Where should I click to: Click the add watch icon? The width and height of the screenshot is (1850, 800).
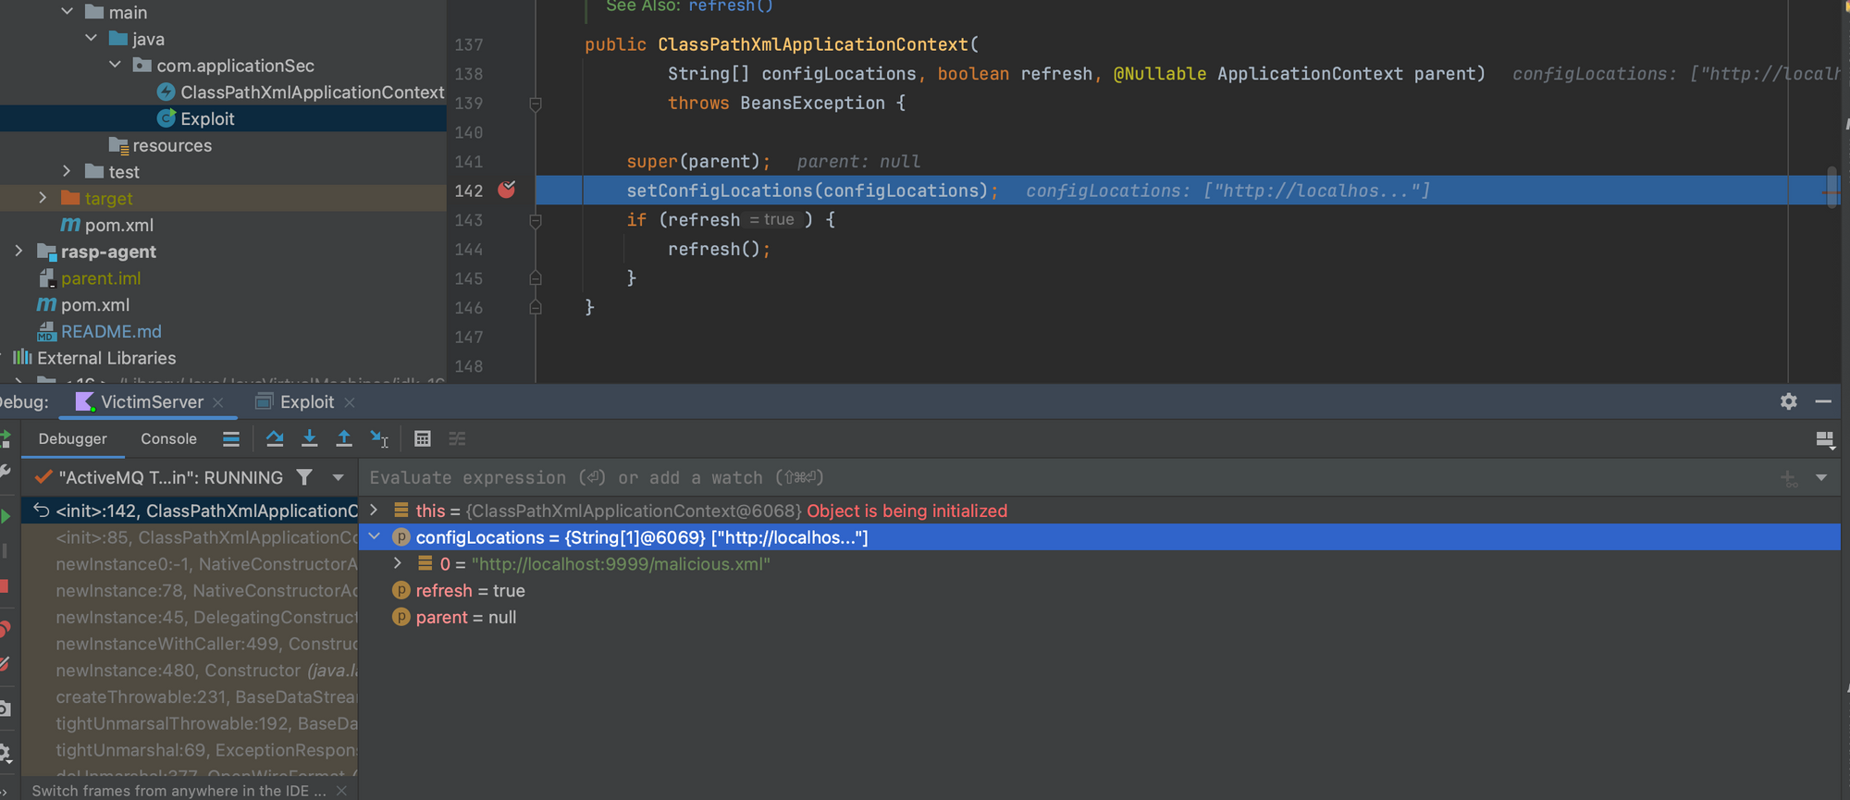[1789, 478]
